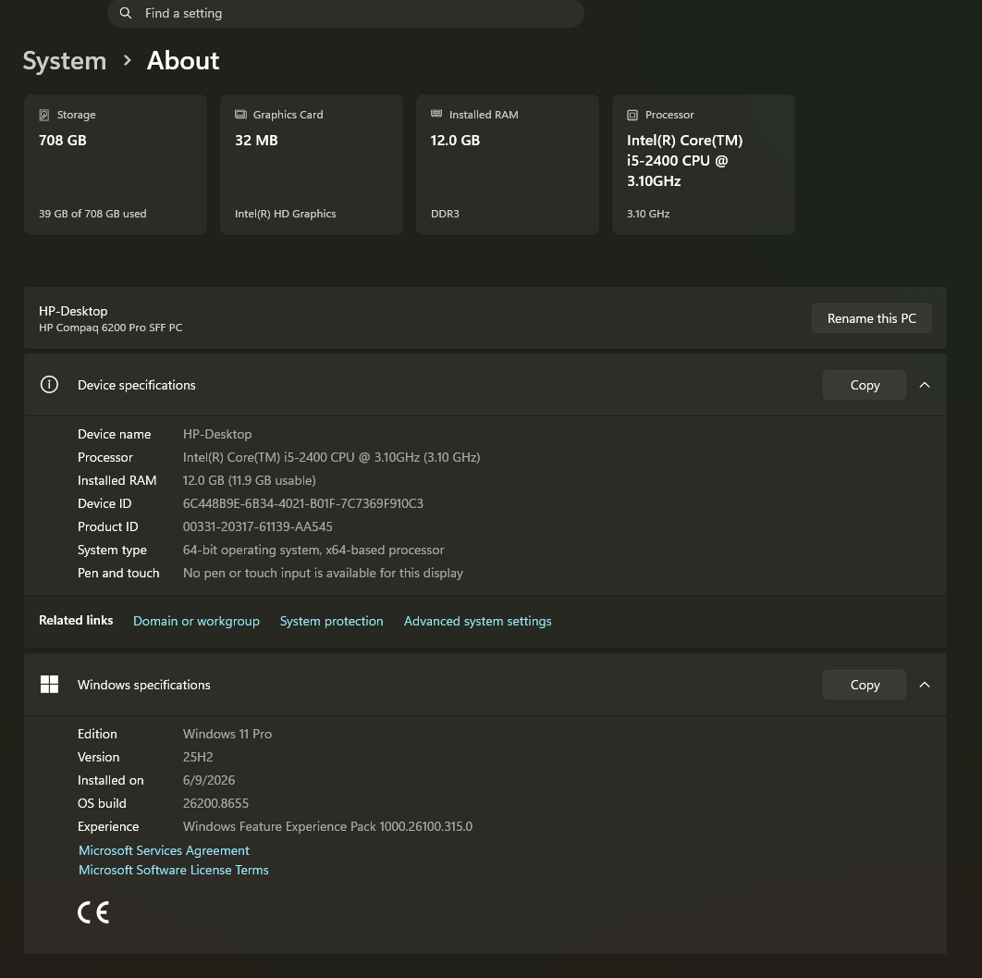982x978 pixels.
Task: Click the search magnifier icon
Action: 126,13
